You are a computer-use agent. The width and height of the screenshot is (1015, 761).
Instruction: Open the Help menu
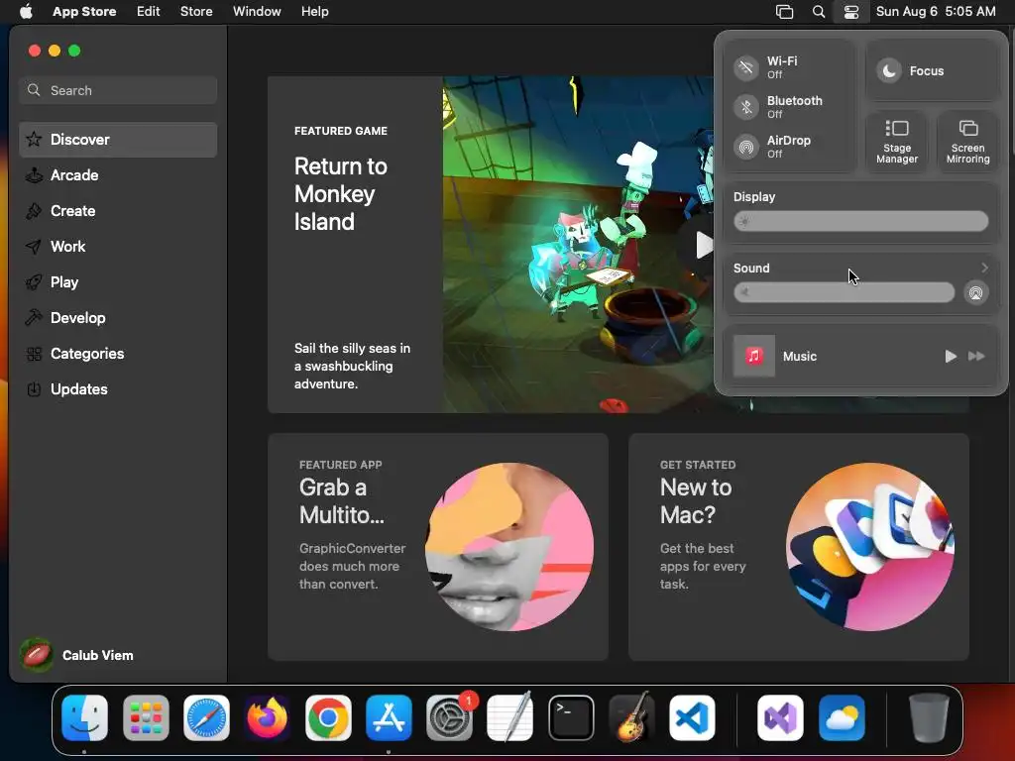click(x=314, y=11)
